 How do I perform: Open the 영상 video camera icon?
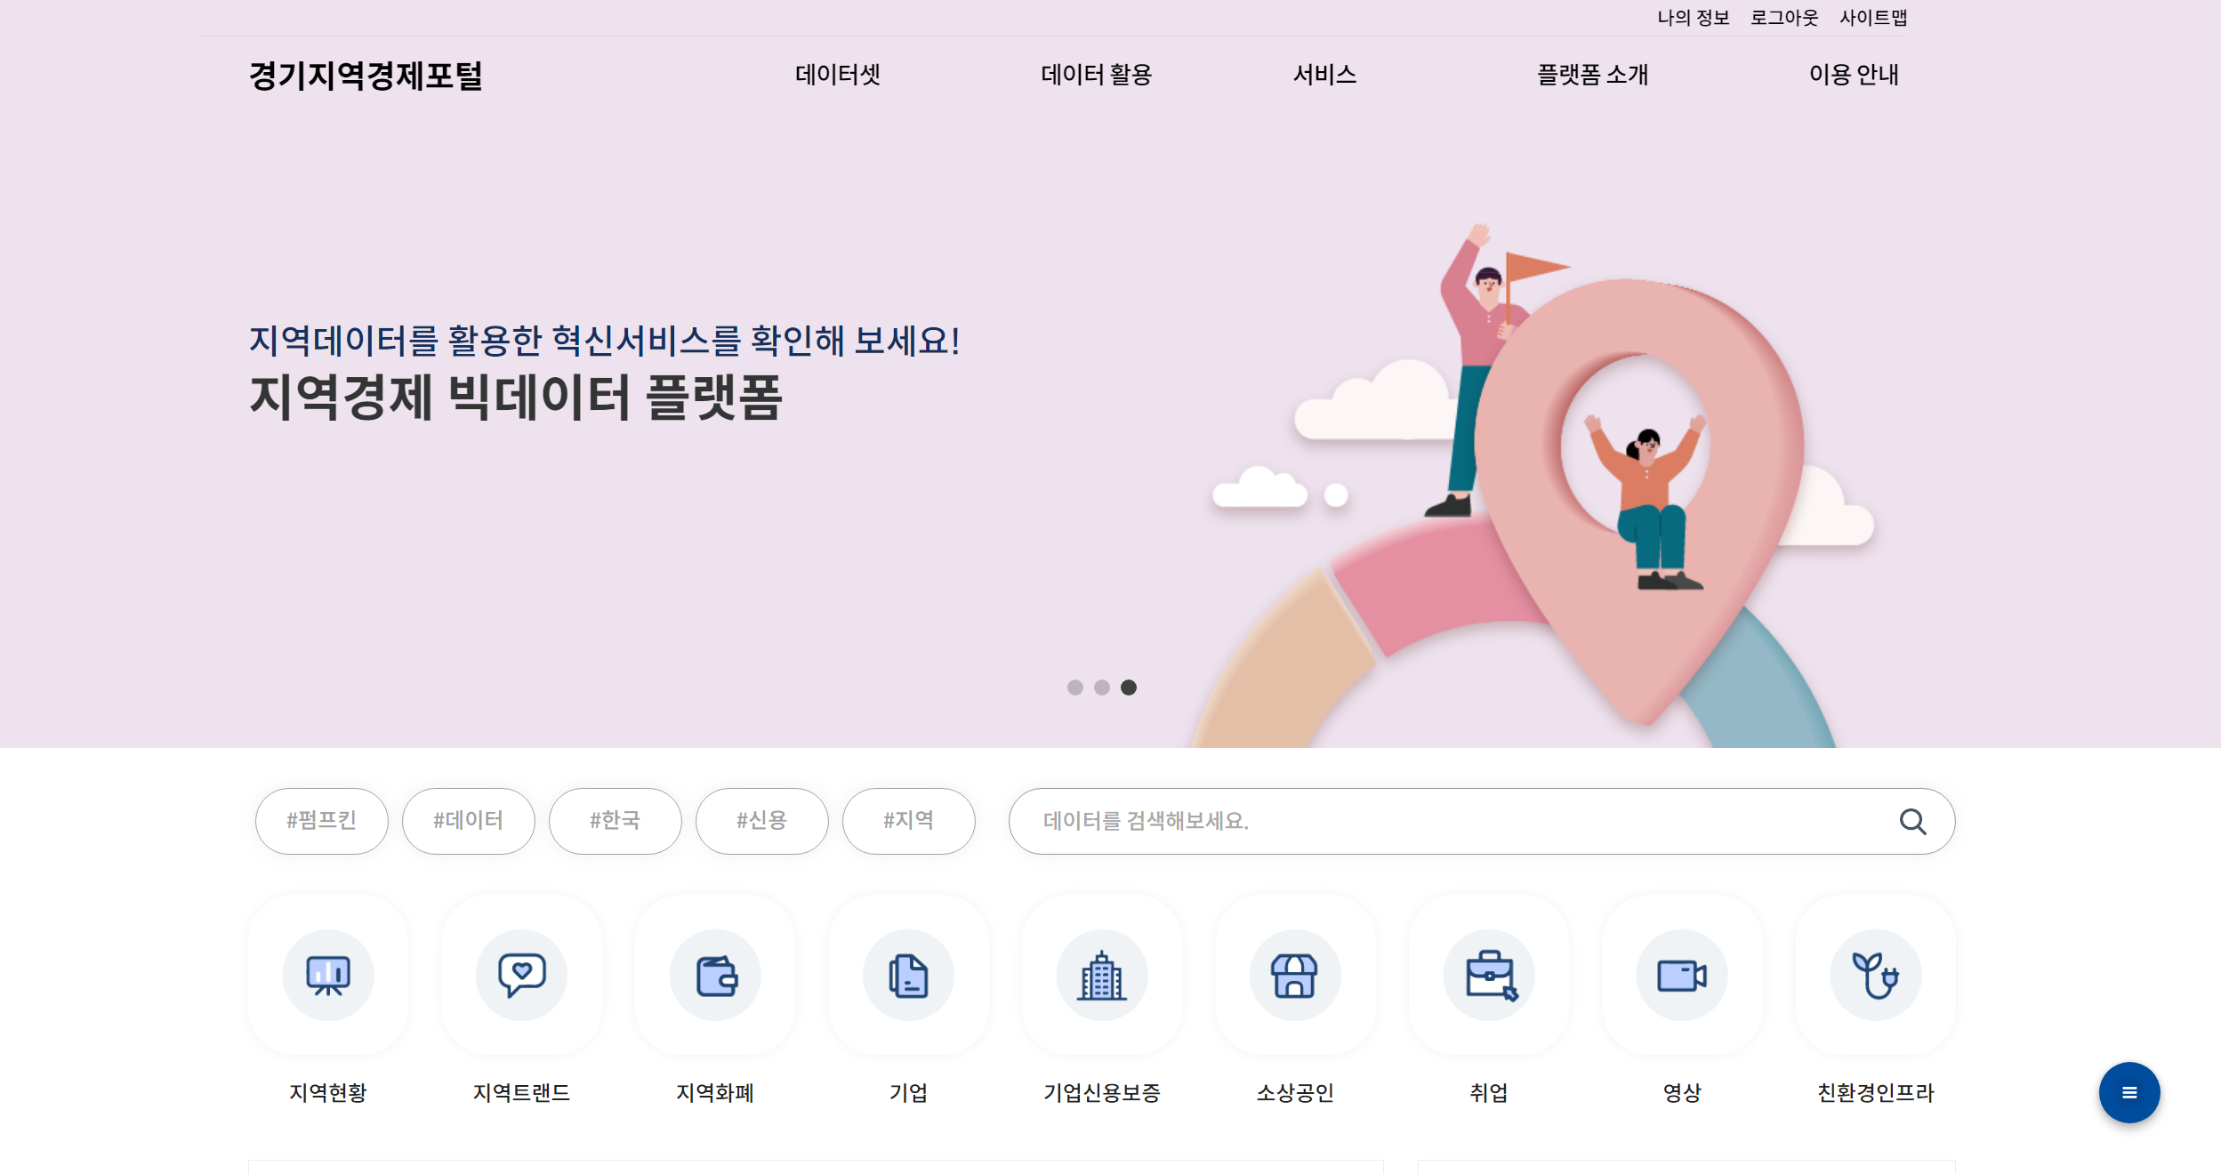coord(1682,975)
